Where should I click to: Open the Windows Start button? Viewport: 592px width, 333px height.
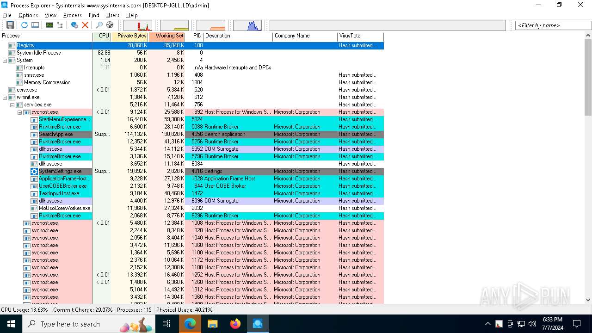pyautogui.click(x=11, y=324)
